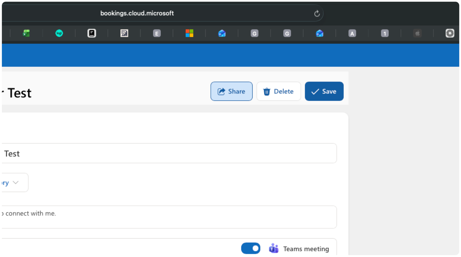This screenshot has height=257, width=461.
Task: Open the feed-style square favorite icon
Action: point(124,33)
